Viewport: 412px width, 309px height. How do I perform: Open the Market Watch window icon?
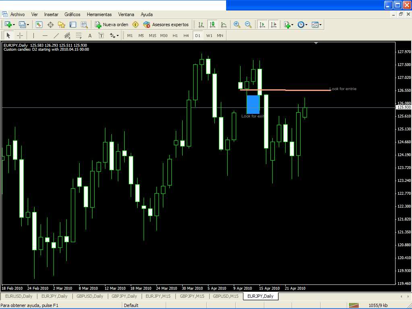pos(39,25)
